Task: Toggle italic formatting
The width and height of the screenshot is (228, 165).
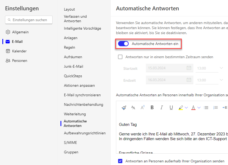Action: point(162,108)
